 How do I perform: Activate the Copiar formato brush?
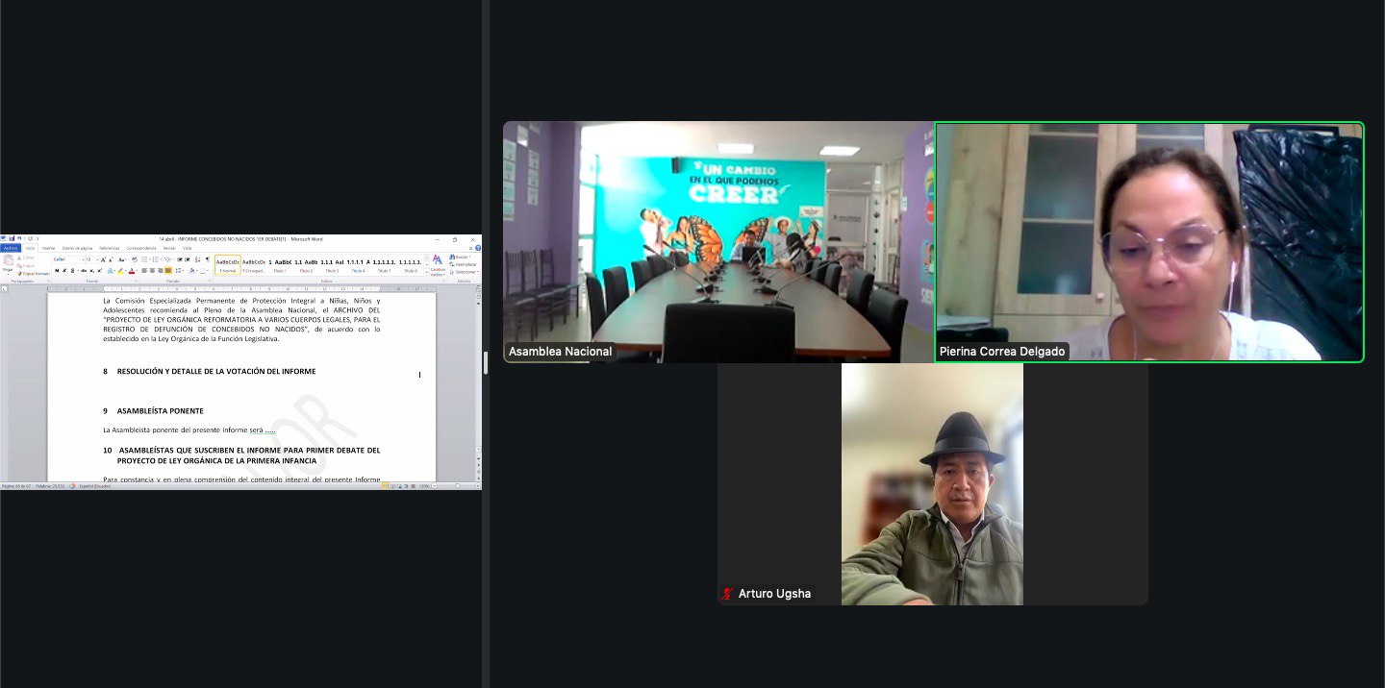click(x=34, y=273)
